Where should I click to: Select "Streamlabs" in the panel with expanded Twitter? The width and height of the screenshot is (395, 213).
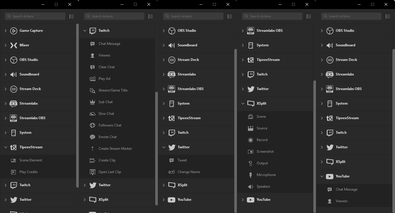tap(187, 74)
